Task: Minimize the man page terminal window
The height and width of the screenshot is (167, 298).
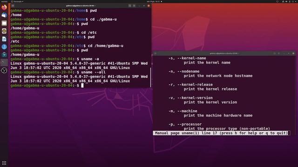Action: coord(284,53)
